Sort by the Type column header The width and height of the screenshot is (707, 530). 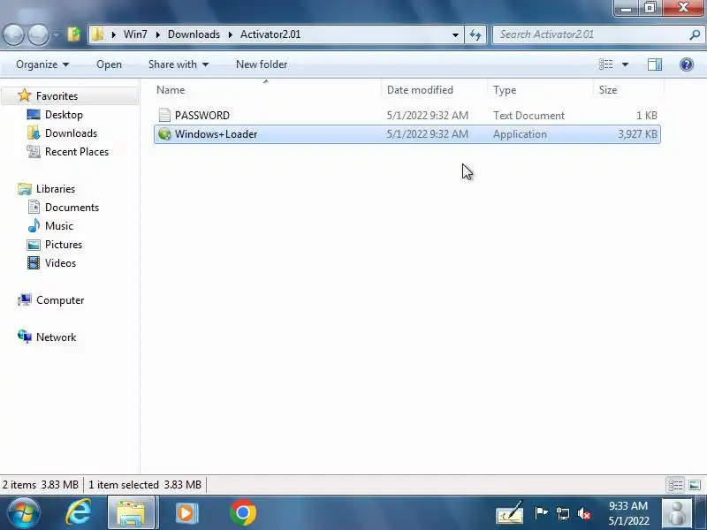click(x=541, y=90)
